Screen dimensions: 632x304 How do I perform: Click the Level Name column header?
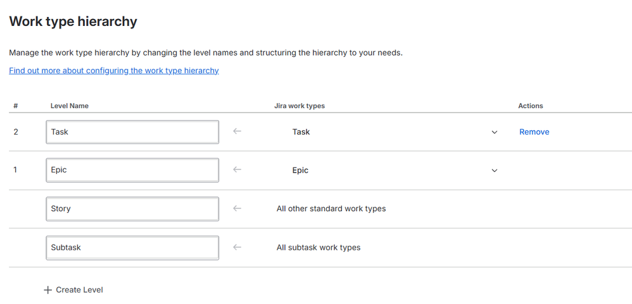point(70,106)
